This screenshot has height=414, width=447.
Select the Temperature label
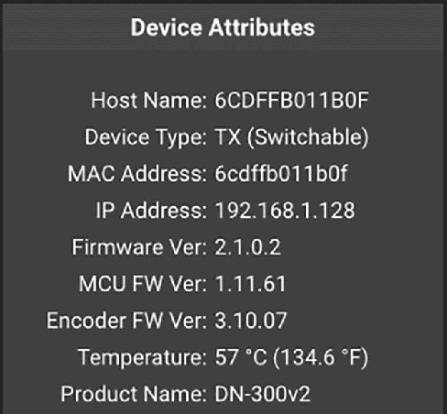coord(143,357)
